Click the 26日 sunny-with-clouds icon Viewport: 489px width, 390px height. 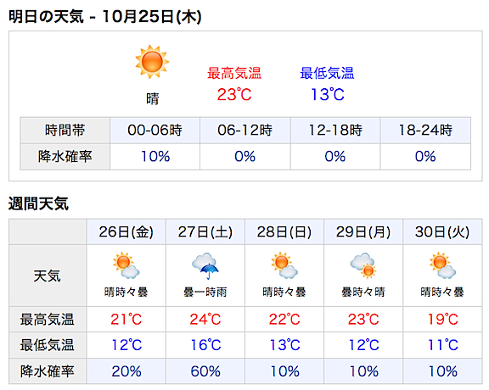[x=126, y=265]
